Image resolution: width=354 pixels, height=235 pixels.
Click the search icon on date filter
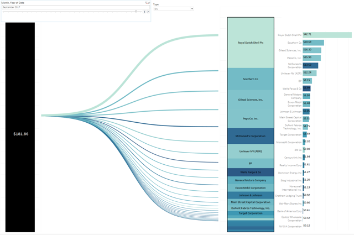coord(149,3)
